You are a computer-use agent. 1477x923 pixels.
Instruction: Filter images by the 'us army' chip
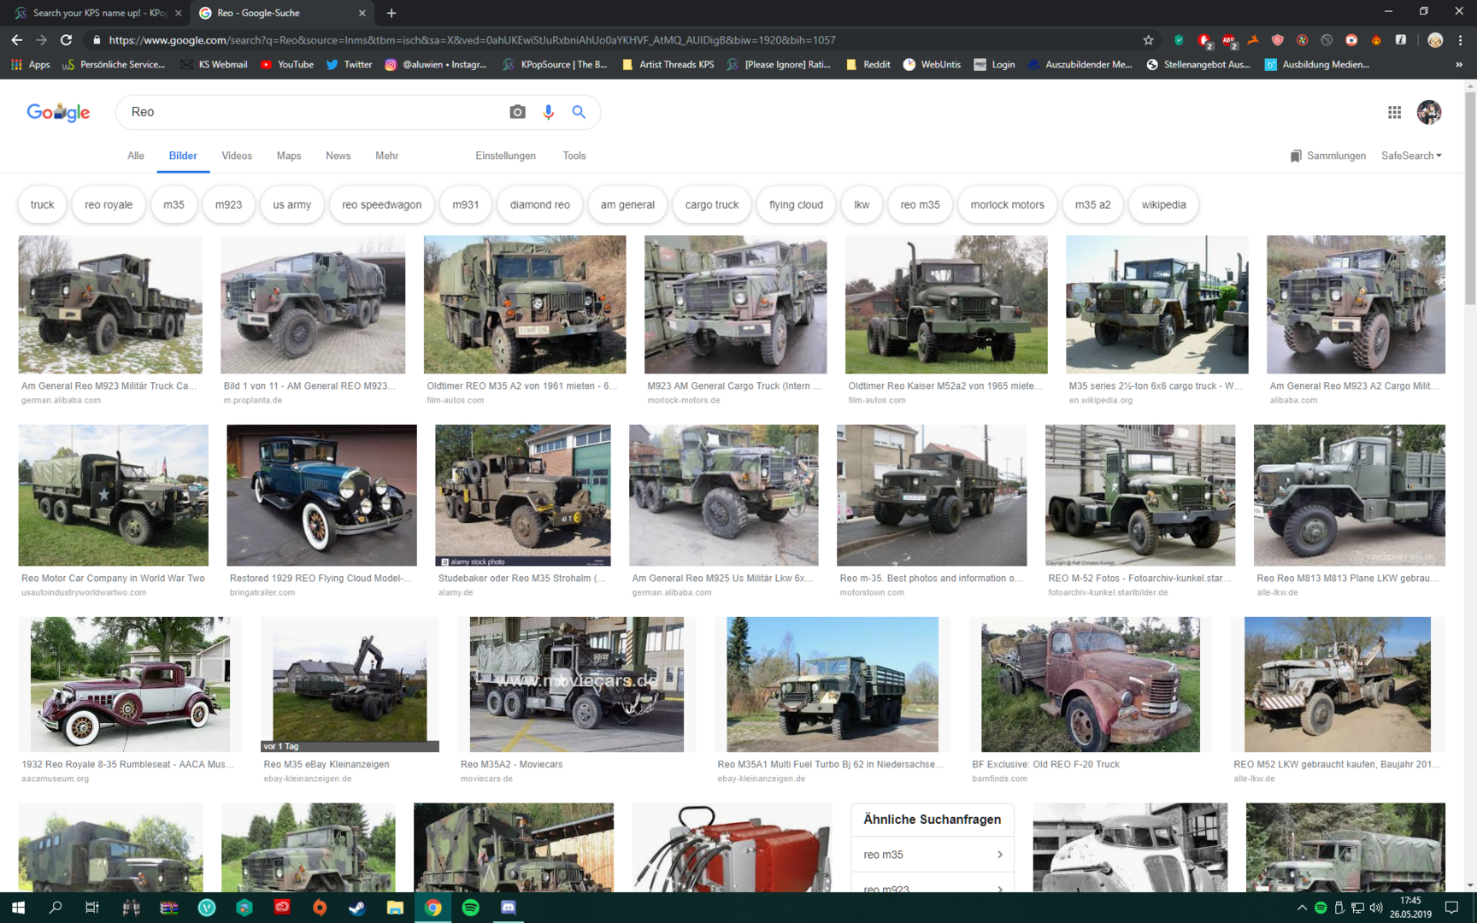coord(291,205)
